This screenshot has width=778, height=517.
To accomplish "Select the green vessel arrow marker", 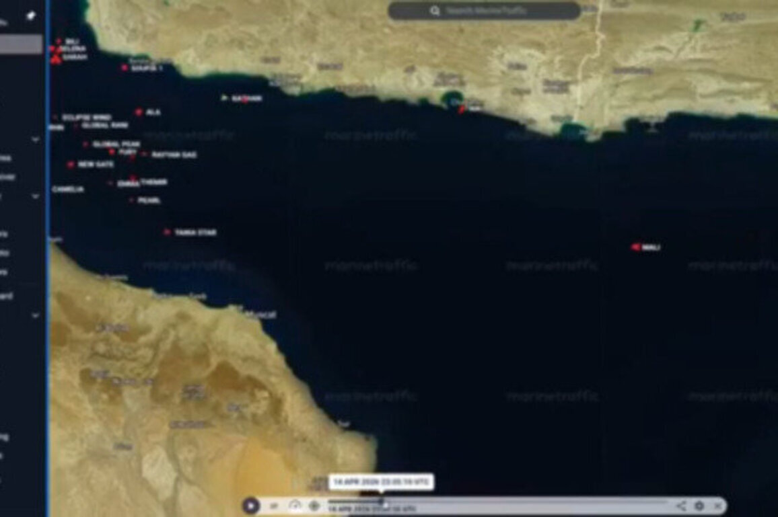I will click(224, 98).
